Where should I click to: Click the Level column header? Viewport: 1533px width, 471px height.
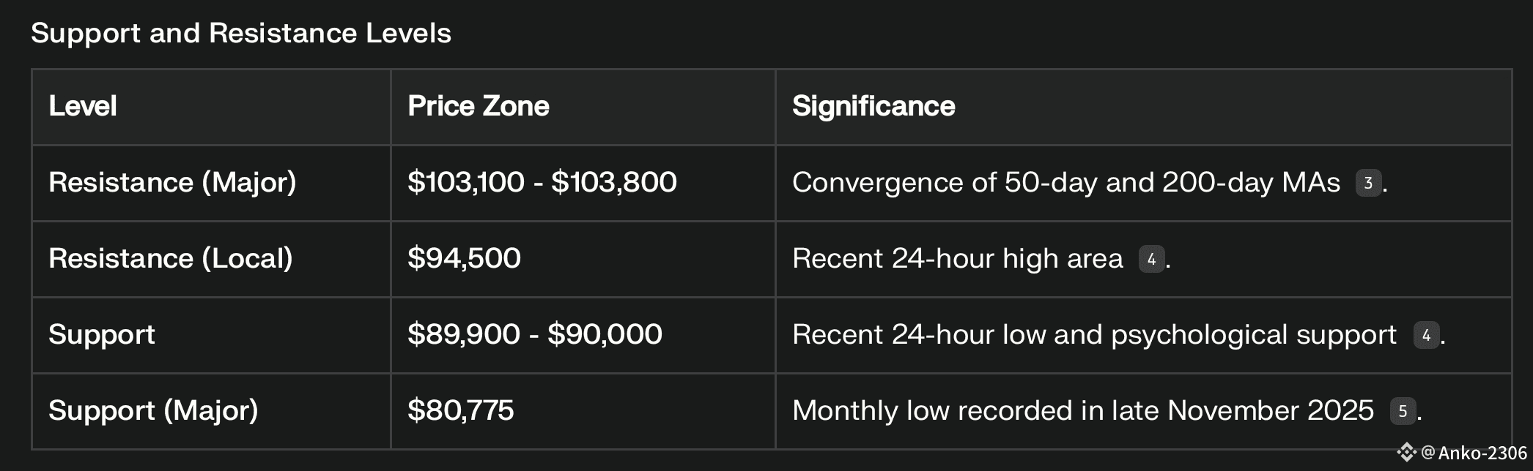point(83,107)
